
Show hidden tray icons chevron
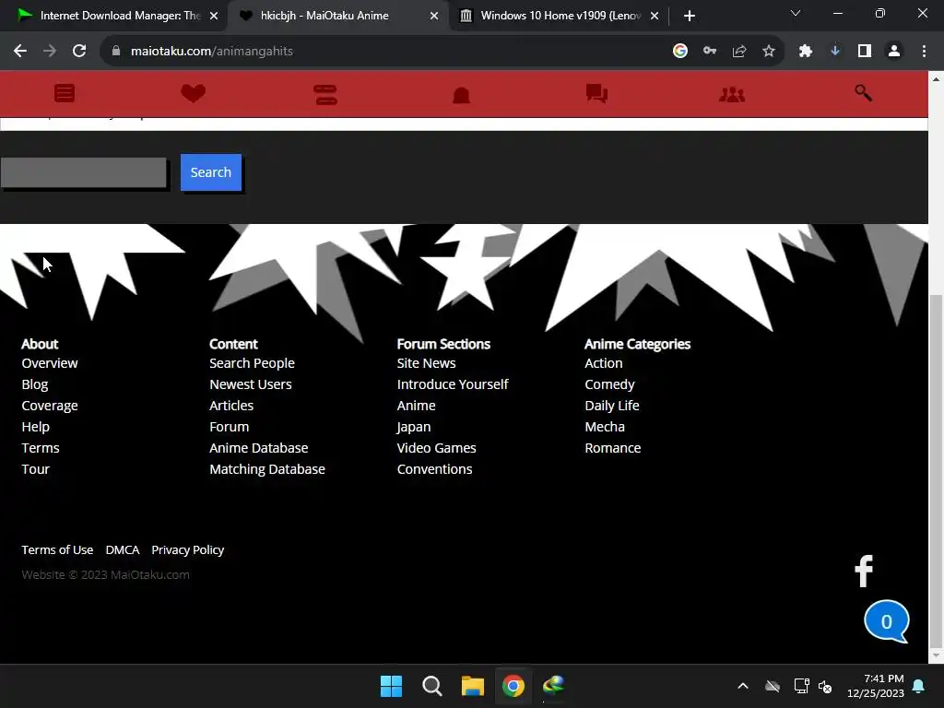pyautogui.click(x=743, y=686)
